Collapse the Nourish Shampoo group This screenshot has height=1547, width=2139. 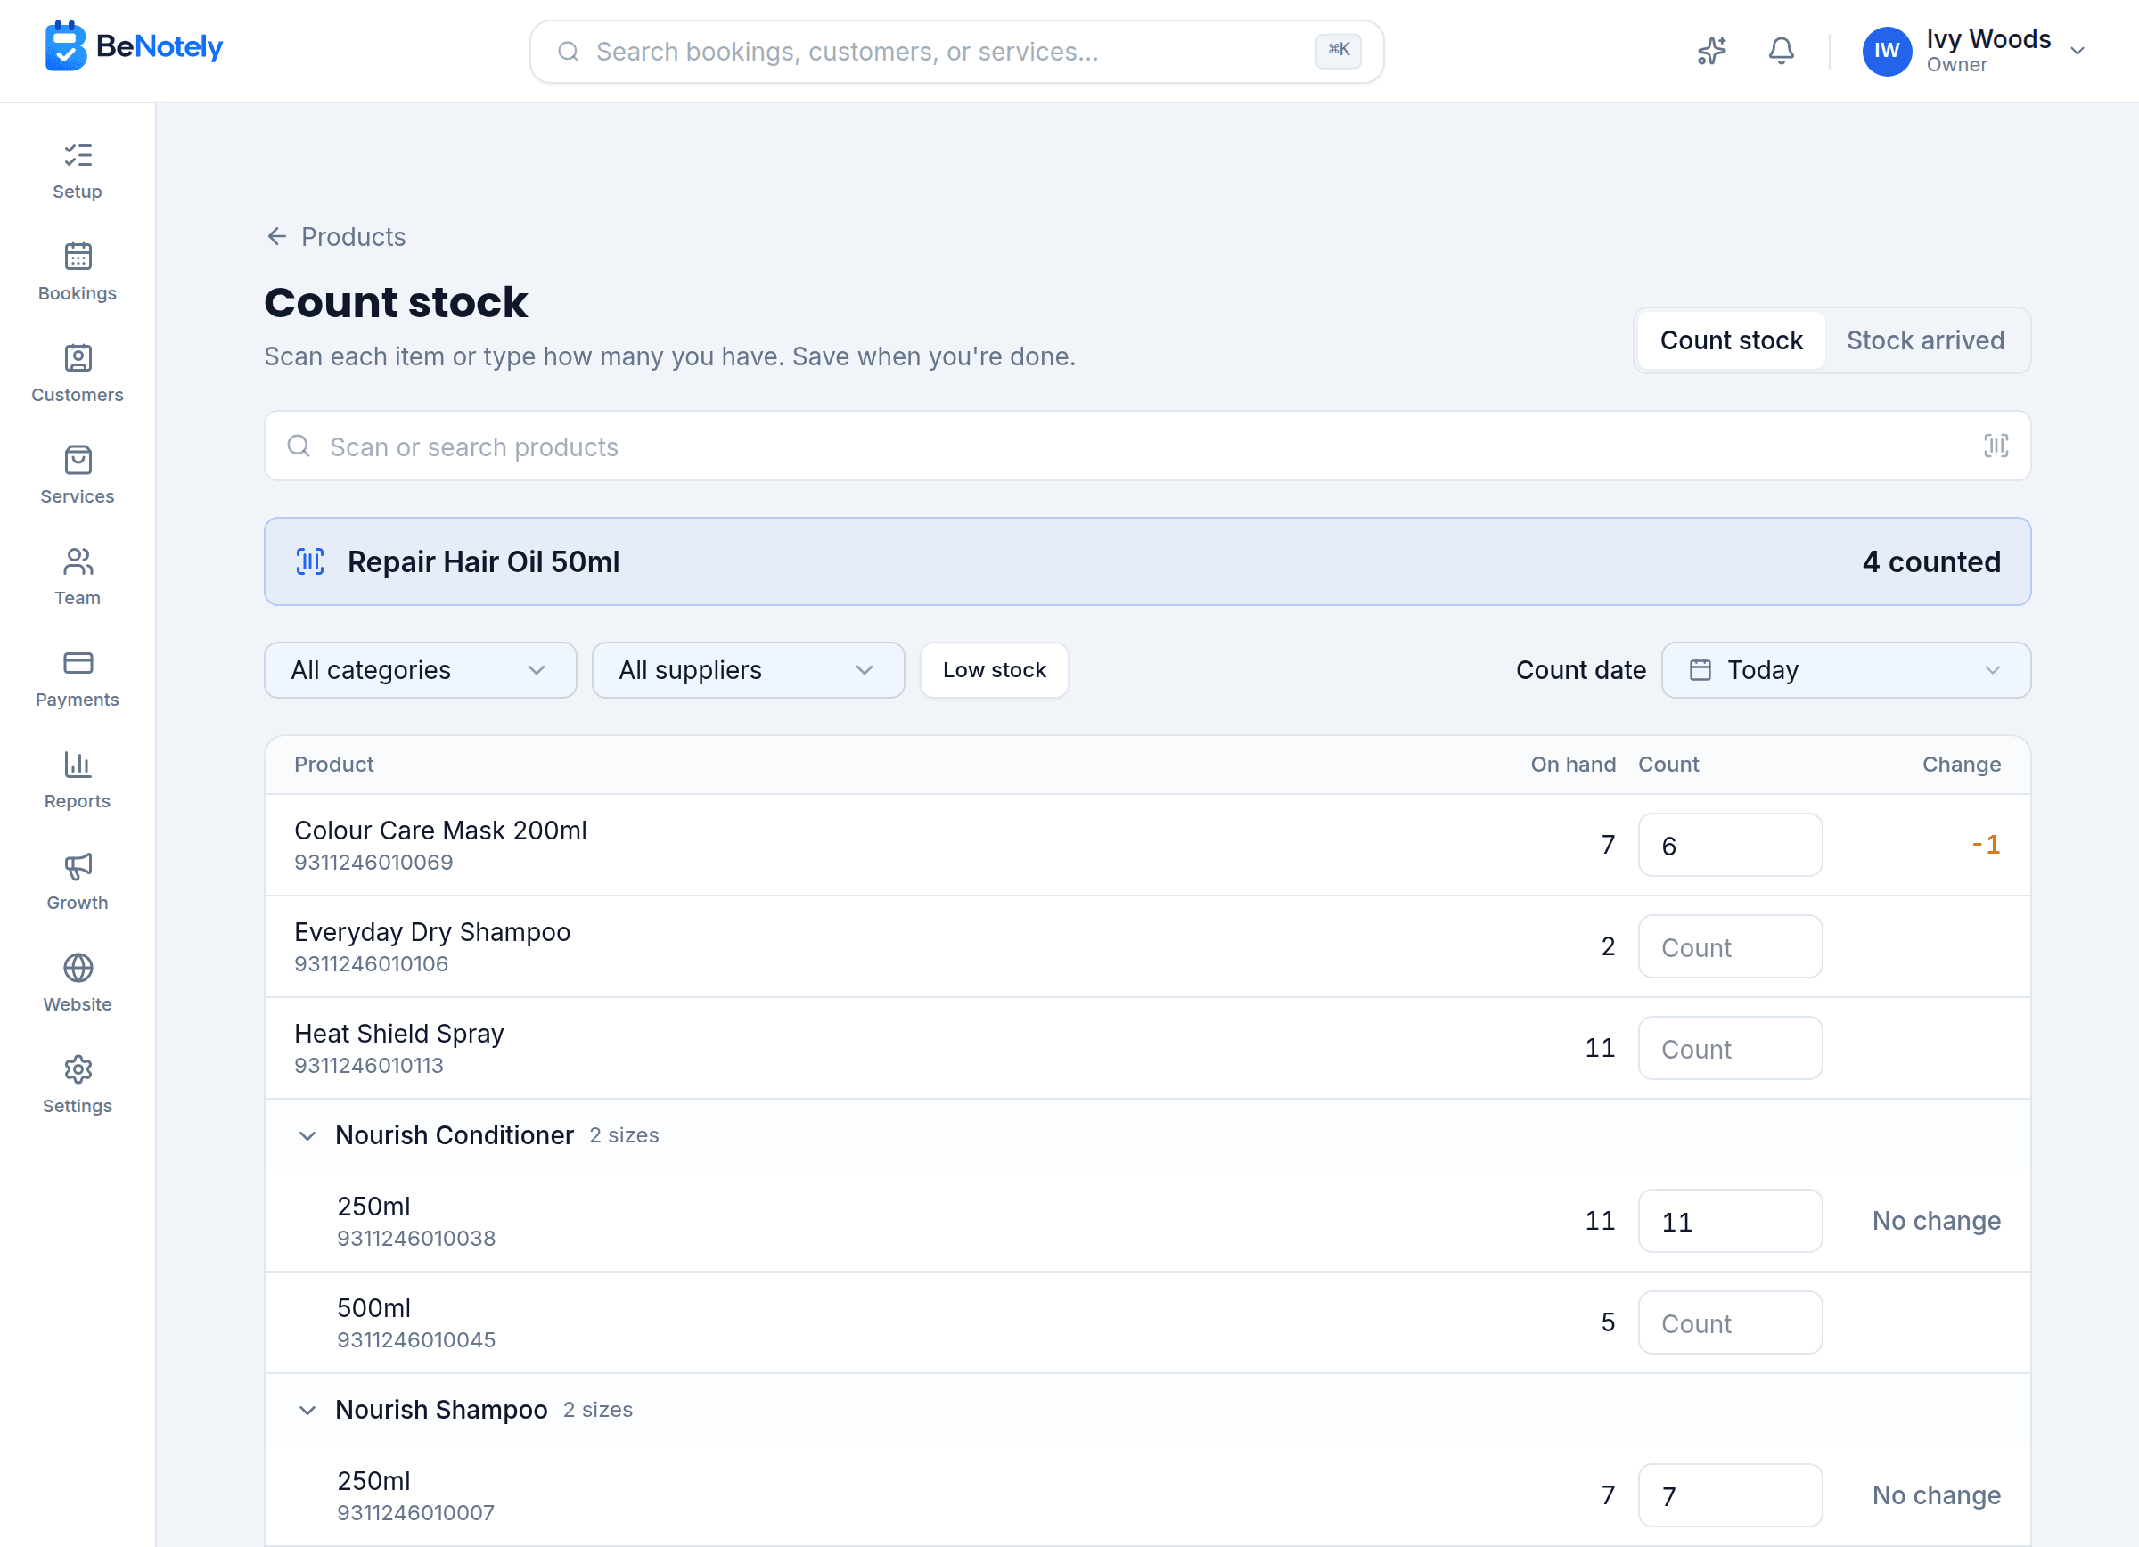[307, 1411]
